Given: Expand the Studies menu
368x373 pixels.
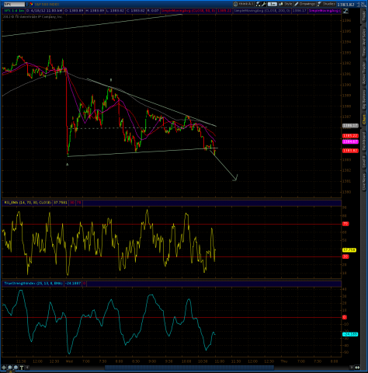Looking at the screenshot, I should point(327,4).
